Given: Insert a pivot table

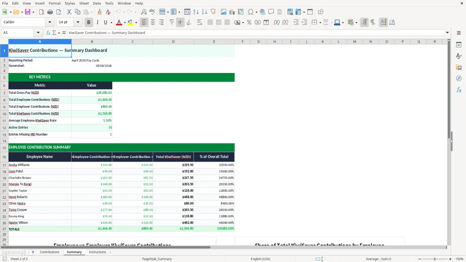Looking at the screenshot, I should [240, 12].
